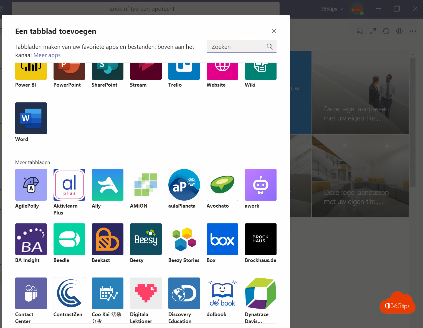Pick the AMiON app icon
Image resolution: width=423 pixels, height=328 pixels.
click(146, 185)
